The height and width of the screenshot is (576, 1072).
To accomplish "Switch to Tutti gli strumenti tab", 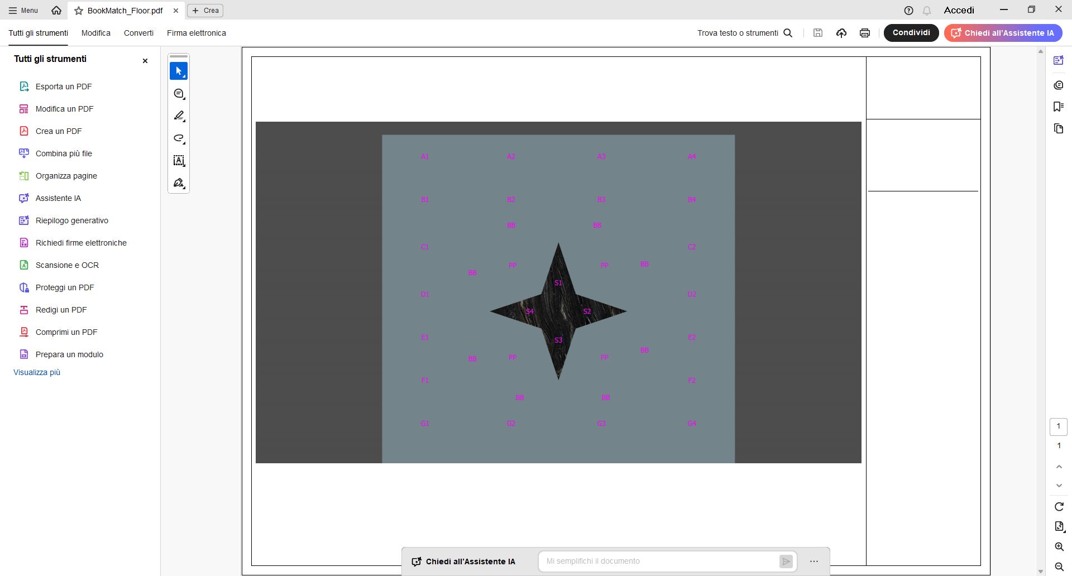I will [x=38, y=33].
